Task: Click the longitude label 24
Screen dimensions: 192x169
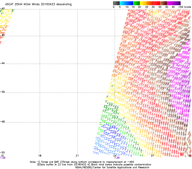Action: pyautogui.click(x=115, y=156)
